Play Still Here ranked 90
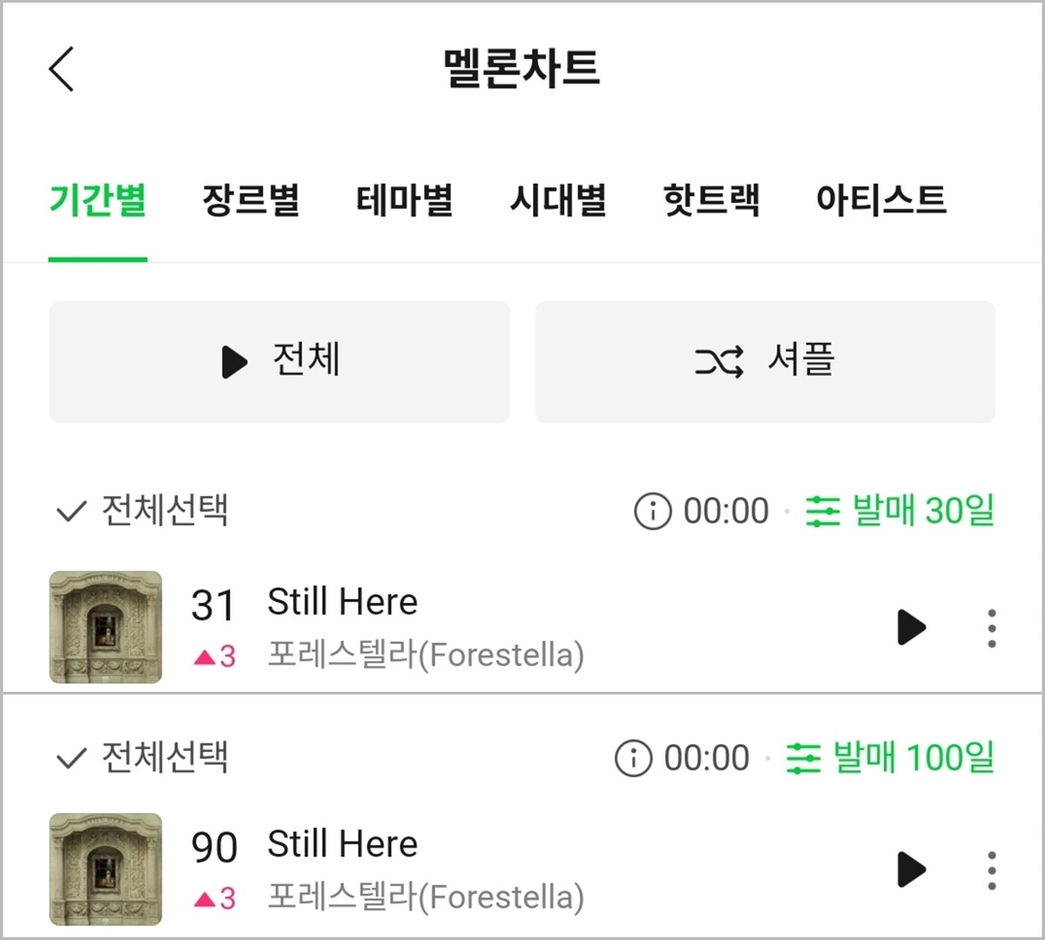The image size is (1045, 940). pyautogui.click(x=911, y=869)
